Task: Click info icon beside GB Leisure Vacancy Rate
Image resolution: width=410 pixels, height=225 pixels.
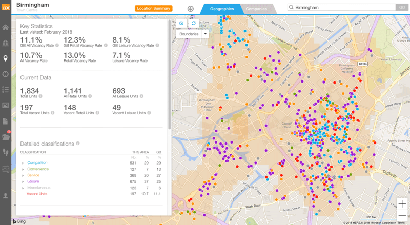Action: click(157, 45)
